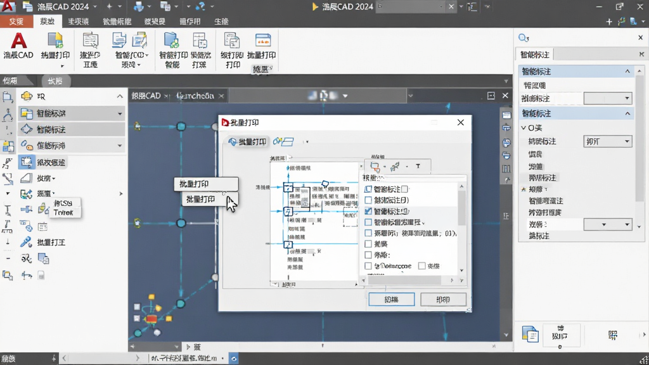Screen dimensions: 649x365
Task: Click the cloud icon at top of the left panel
Action: [x=27, y=96]
